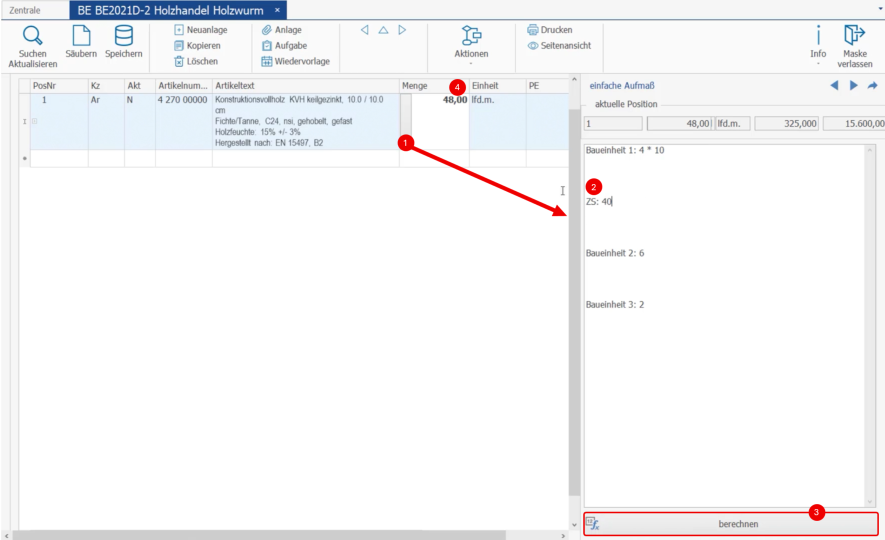Click the empty new row marker
This screenshot has width=885, height=540.
click(x=24, y=158)
